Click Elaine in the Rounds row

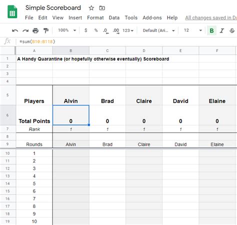click(217, 144)
